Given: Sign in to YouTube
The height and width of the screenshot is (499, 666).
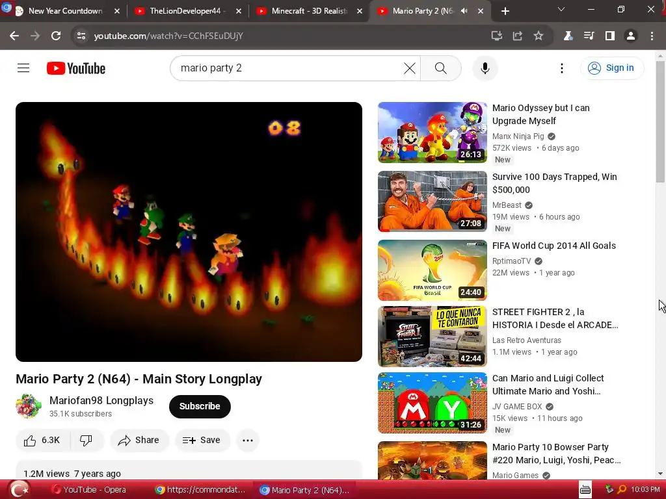Looking at the screenshot, I should 611,68.
